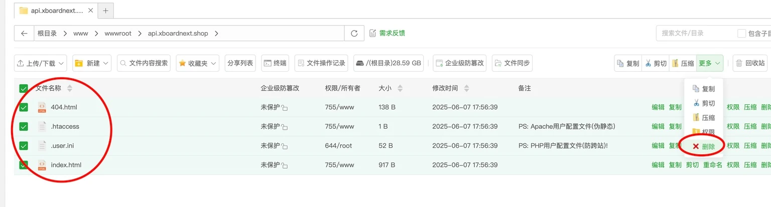This screenshot has width=771, height=207.
Task: Click the back arrow in the path bar
Action: tap(24, 34)
